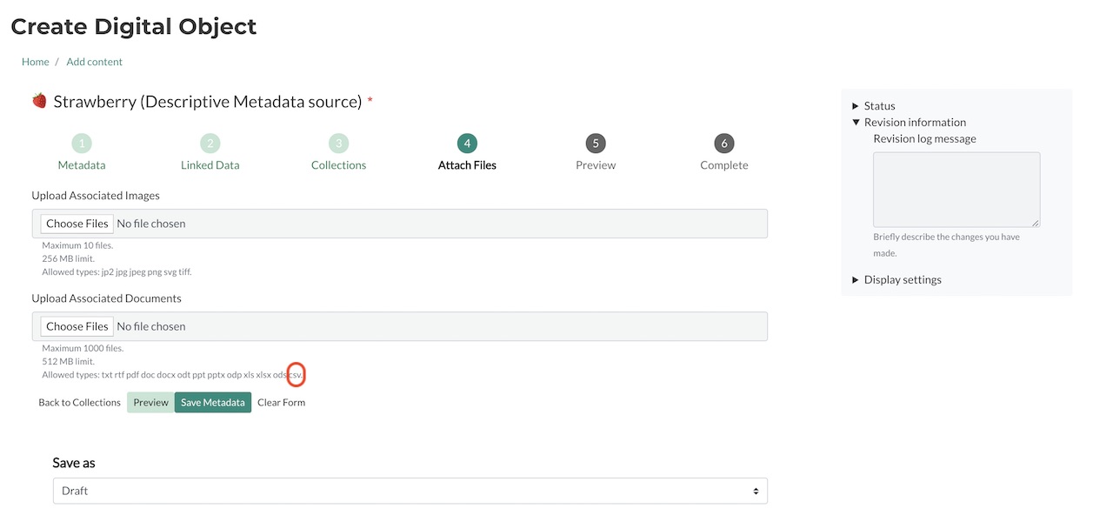Screen dimensions: 1113x522
Task: Go to step 5 Preview circle
Action: [596, 144]
